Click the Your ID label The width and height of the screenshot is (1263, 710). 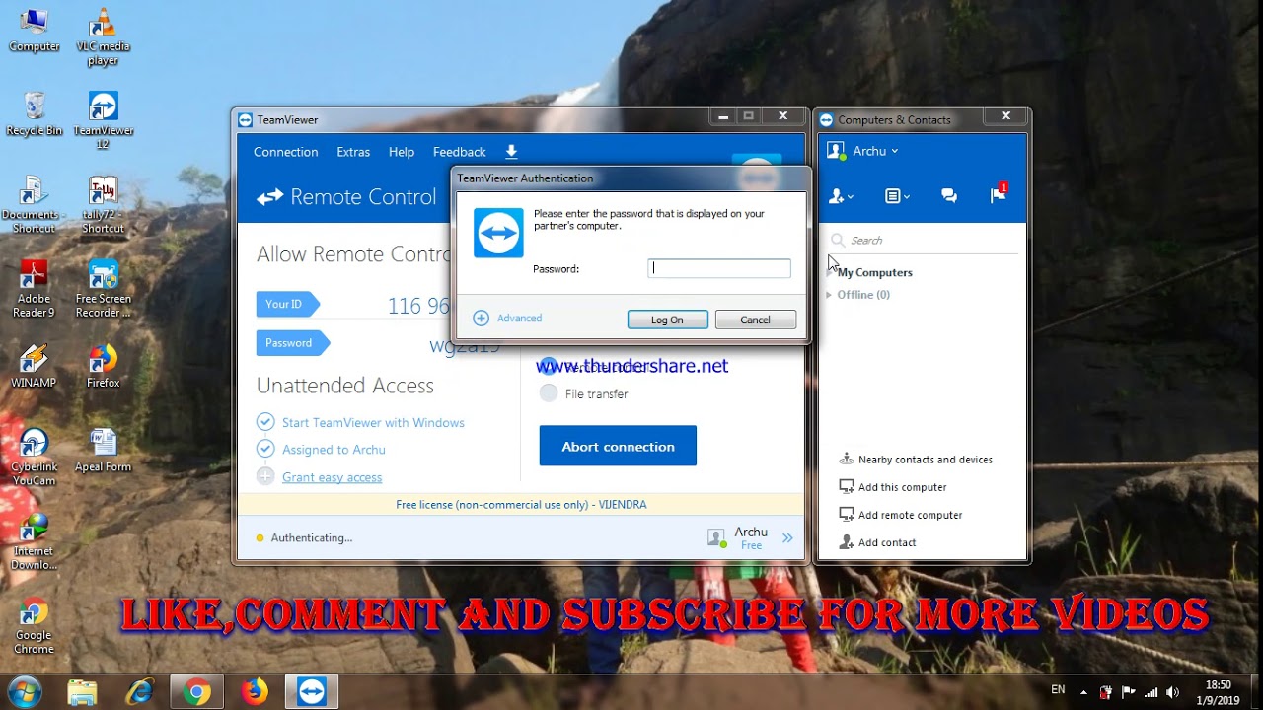pos(286,304)
